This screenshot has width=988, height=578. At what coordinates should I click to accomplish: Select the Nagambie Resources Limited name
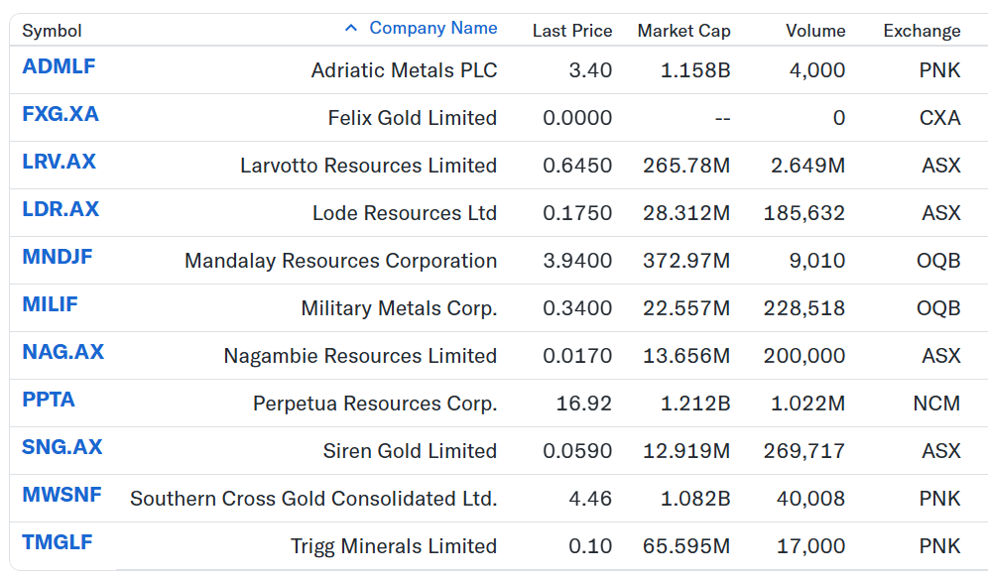pyautogui.click(x=360, y=356)
